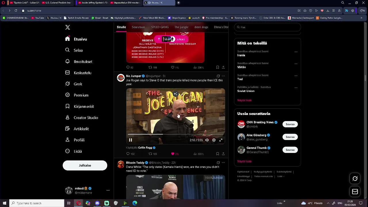Switch to the "Epstein Link!" browser tab
This screenshot has height=207, width=368.
coord(24,3)
